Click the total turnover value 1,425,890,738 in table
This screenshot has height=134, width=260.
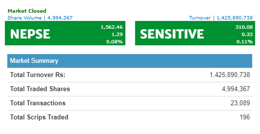tap(230, 75)
